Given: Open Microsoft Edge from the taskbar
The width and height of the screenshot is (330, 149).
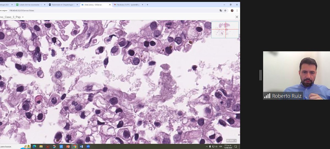Looking at the screenshot, I should [x=34, y=147].
